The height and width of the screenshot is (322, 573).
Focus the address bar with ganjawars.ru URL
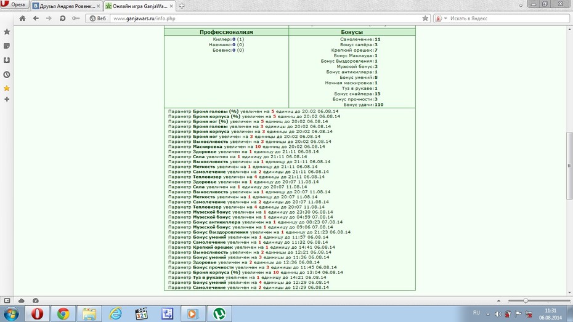[266, 18]
